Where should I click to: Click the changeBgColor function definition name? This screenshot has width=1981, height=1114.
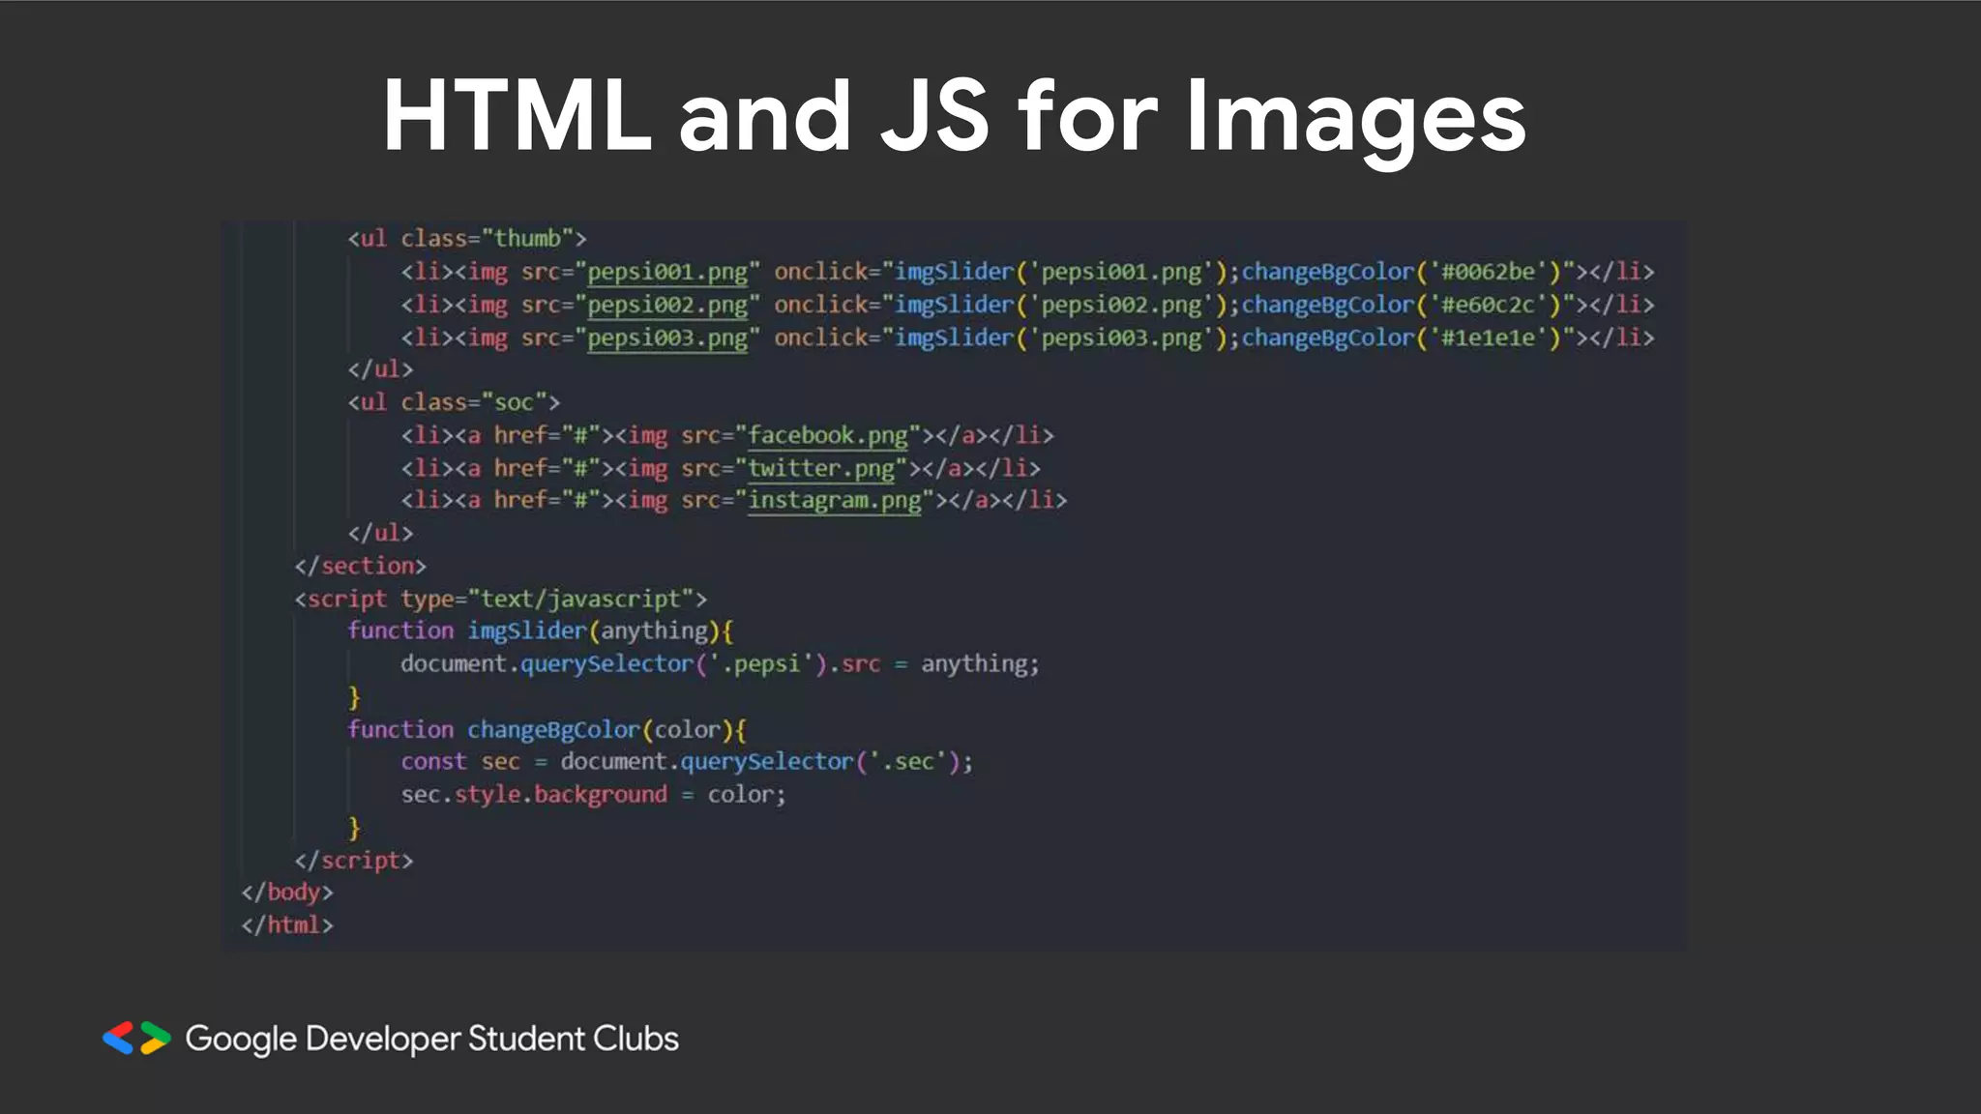(553, 729)
